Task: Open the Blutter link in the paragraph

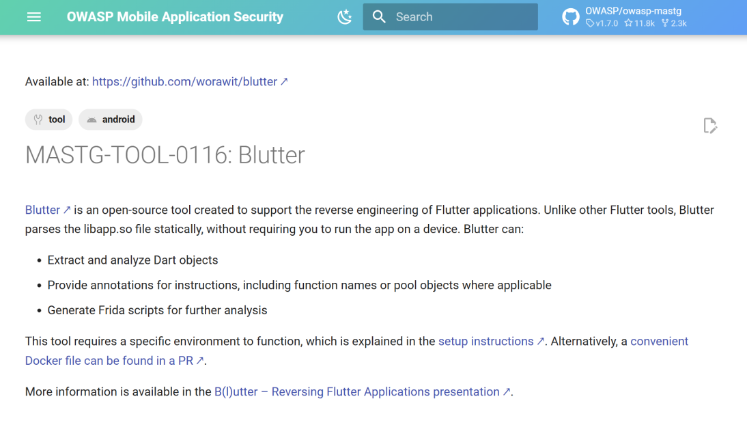Action: click(x=48, y=210)
